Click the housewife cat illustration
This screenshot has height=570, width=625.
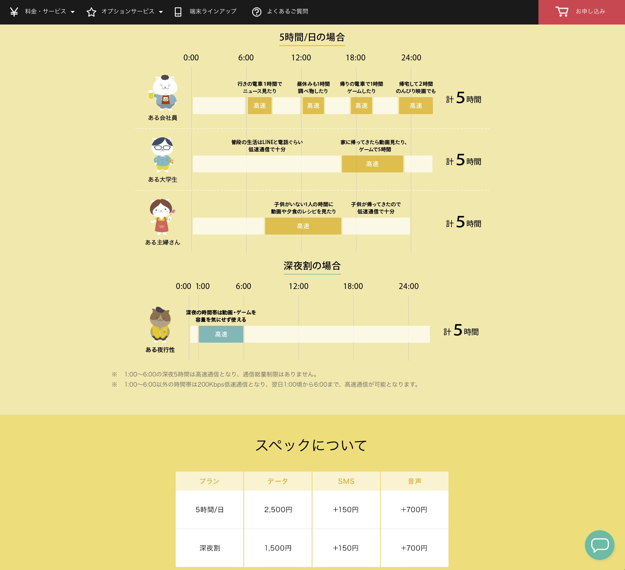coord(162,216)
